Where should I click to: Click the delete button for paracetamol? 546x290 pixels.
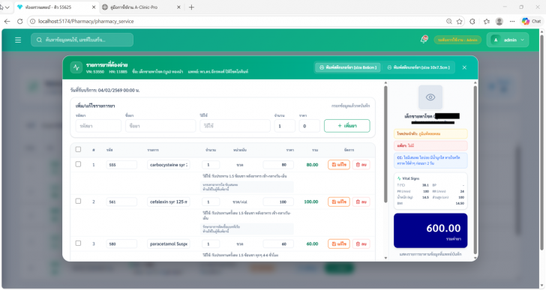coord(361,244)
